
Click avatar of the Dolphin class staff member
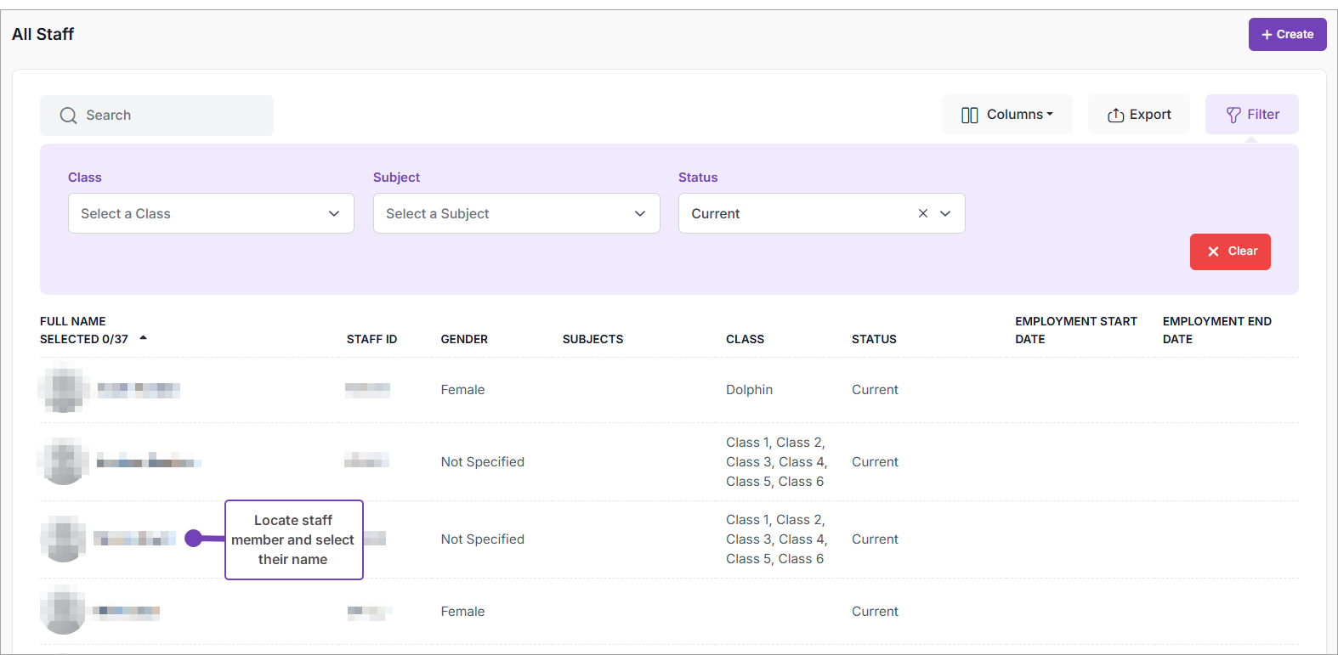tap(64, 390)
